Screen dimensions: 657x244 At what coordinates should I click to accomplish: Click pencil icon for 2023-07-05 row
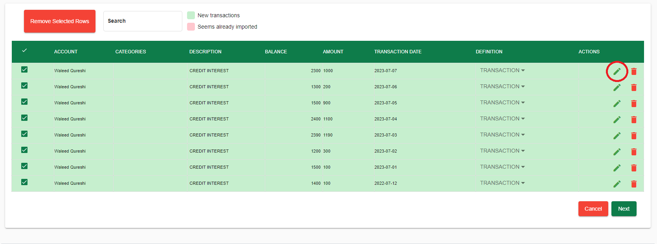click(617, 104)
